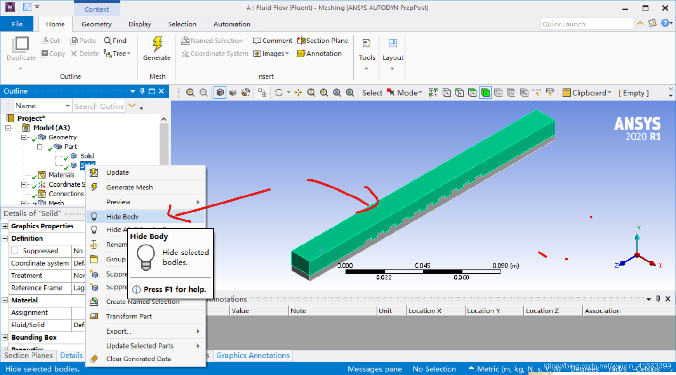Open the Name filter dropdown
The width and height of the screenshot is (676, 375).
click(x=67, y=106)
